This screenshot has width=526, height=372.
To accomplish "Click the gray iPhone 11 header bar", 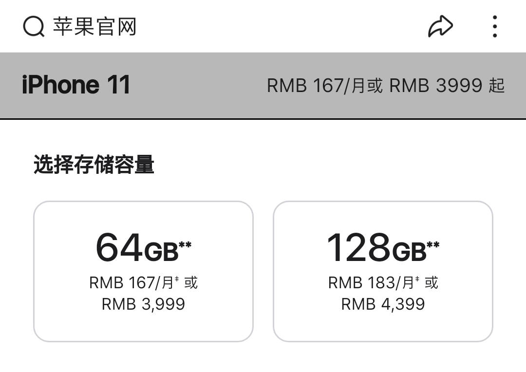I will tap(263, 86).
